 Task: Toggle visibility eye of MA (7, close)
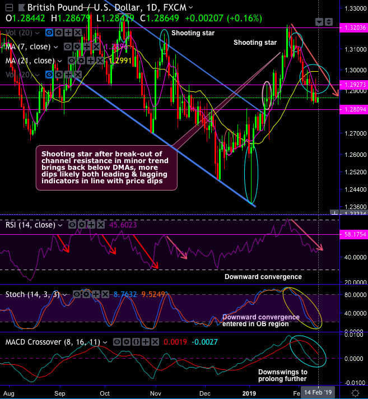pyautogui.click(x=67, y=47)
